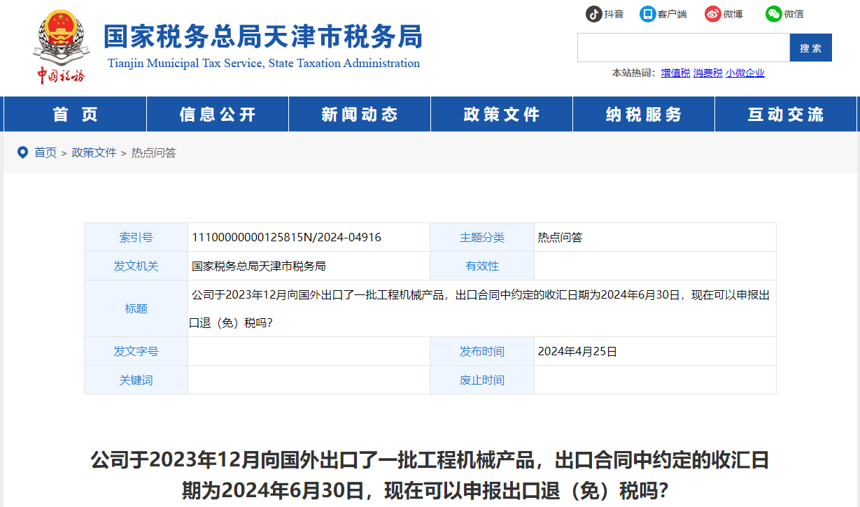Click the date 2024年4月25日
This screenshot has width=860, height=507.
577,352
